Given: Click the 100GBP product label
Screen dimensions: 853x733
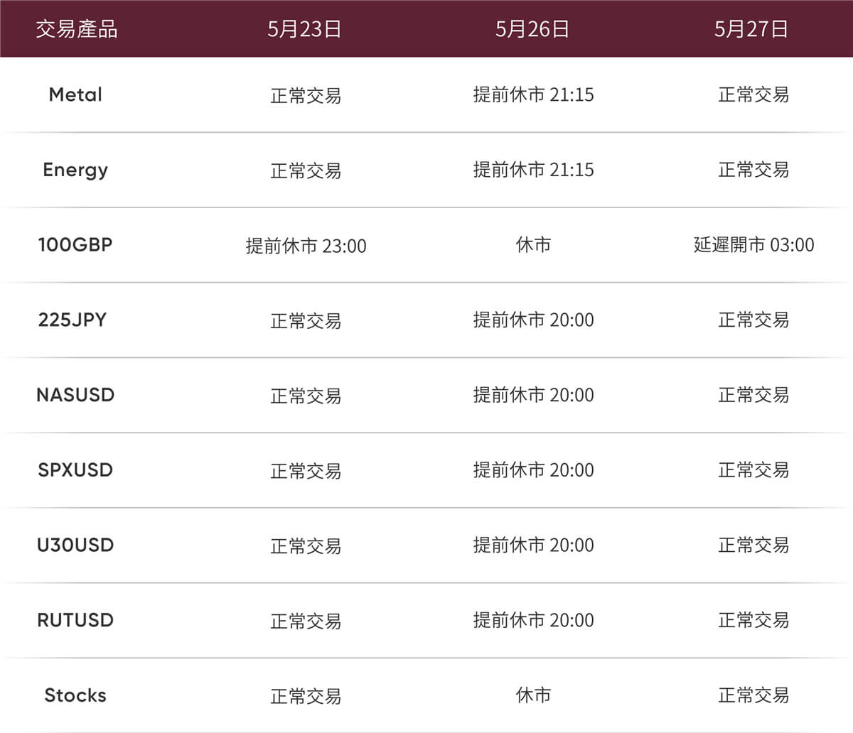Looking at the screenshot, I should [75, 245].
